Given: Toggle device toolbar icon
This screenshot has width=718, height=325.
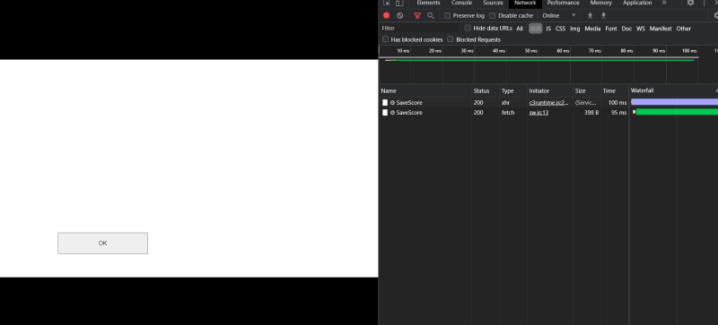Looking at the screenshot, I should [x=399, y=3].
